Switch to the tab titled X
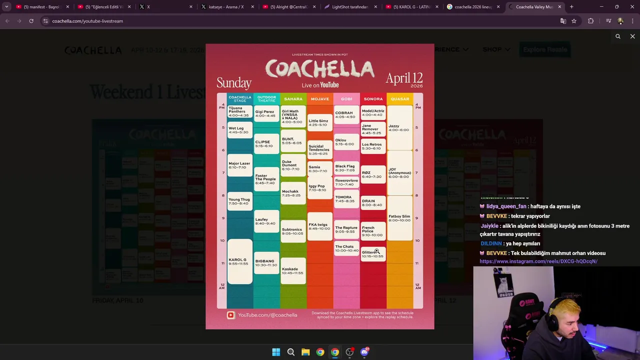The width and height of the screenshot is (640, 360). 165,7
